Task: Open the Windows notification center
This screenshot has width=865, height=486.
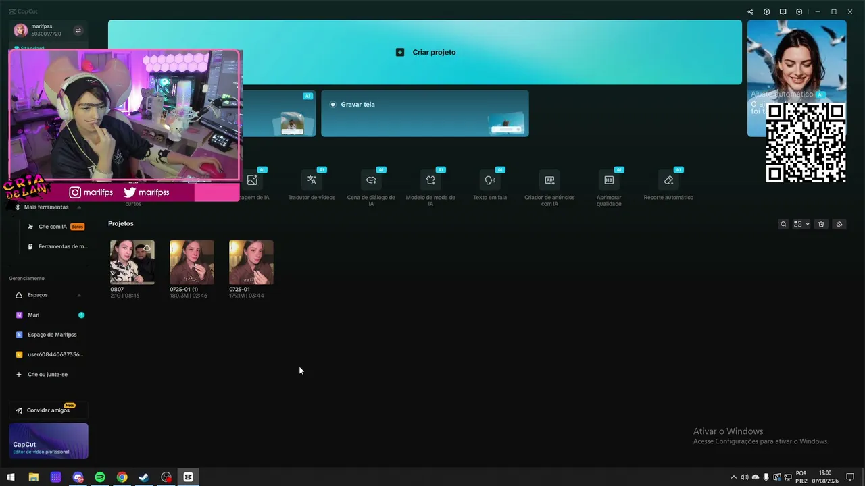Action: [850, 477]
